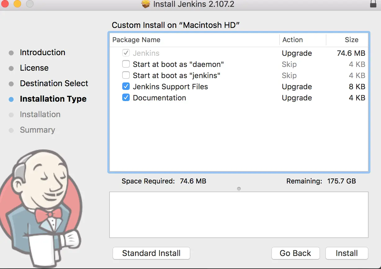Click the 8 KB size value
This screenshot has width=381, height=269.
click(x=357, y=87)
